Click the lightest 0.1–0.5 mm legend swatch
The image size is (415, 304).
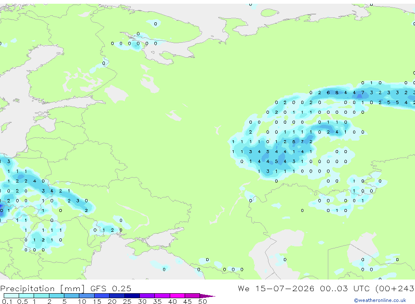coord(11,296)
